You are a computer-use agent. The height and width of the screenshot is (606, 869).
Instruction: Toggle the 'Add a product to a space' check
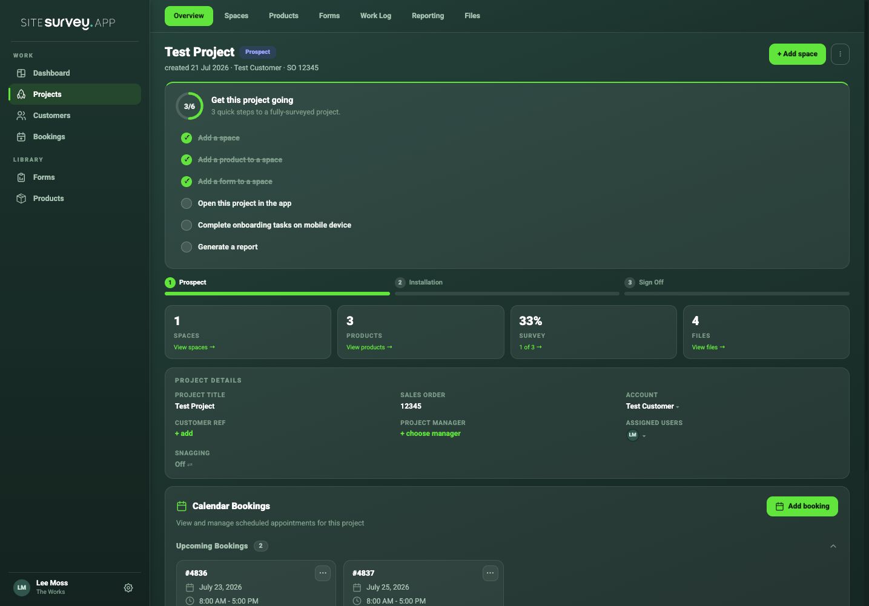click(187, 160)
